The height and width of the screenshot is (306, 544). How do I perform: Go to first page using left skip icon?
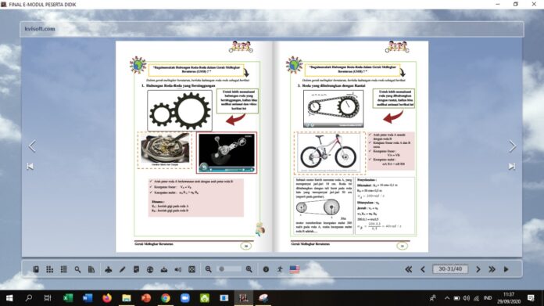pos(30,167)
